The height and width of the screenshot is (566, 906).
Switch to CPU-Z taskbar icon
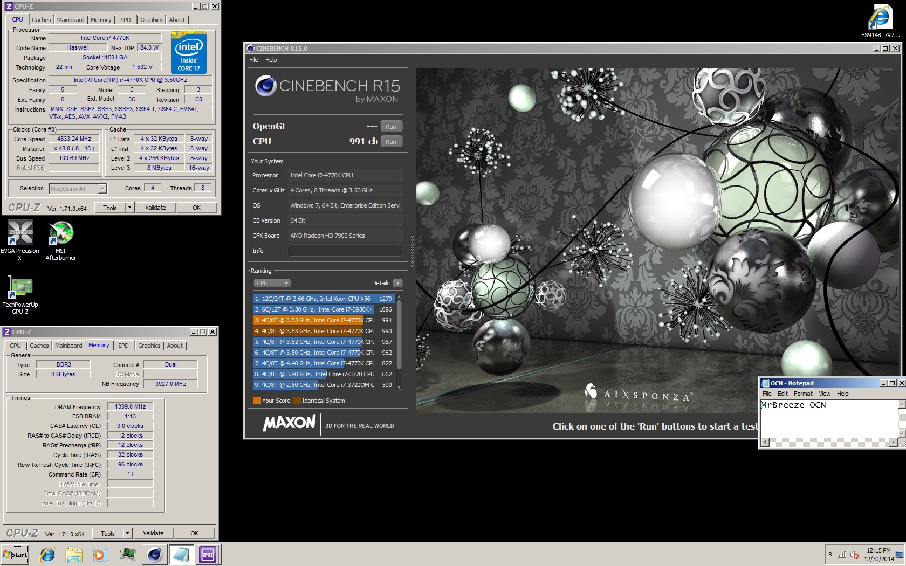(208, 555)
